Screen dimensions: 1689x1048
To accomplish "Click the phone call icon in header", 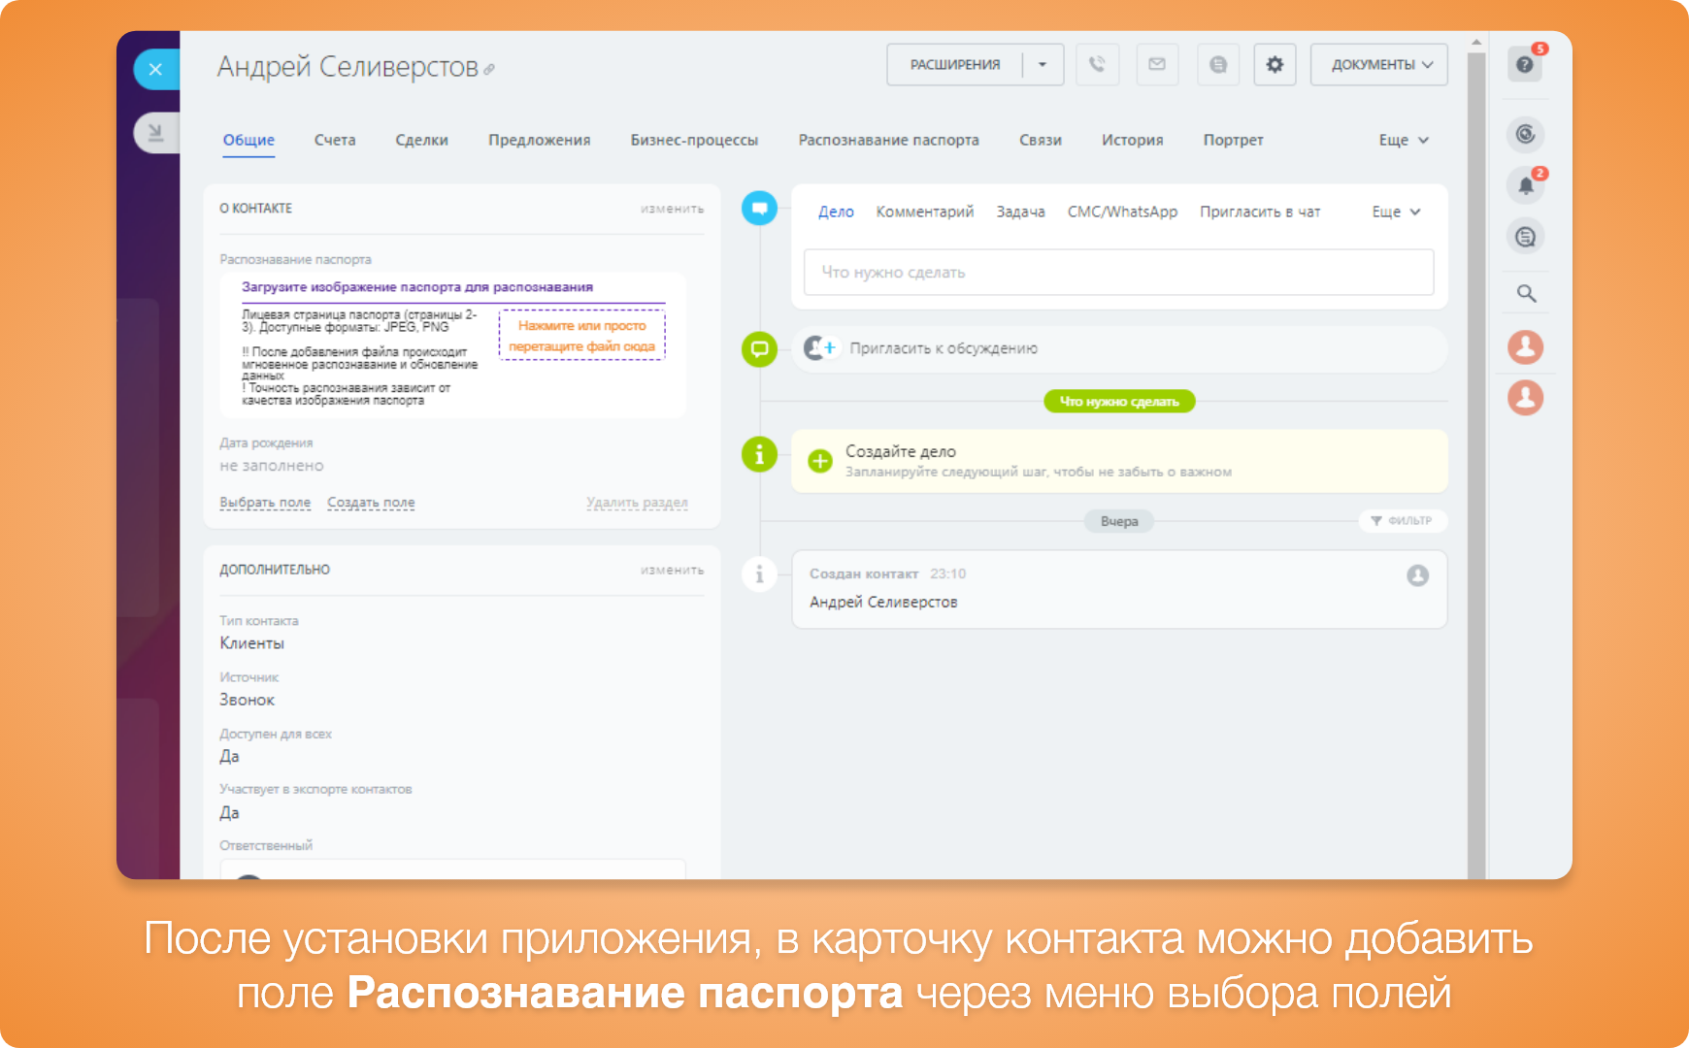I will [x=1097, y=64].
